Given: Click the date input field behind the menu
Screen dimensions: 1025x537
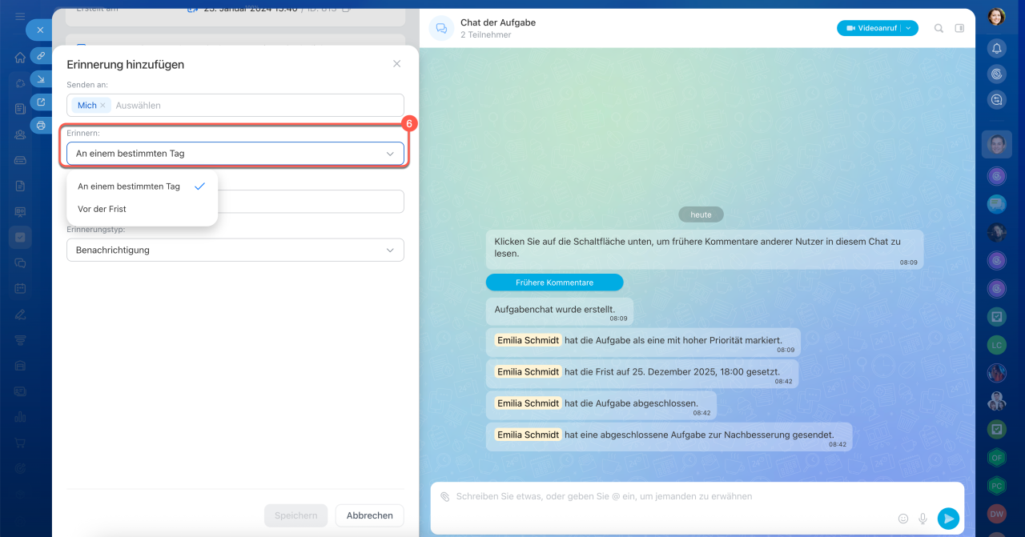Looking at the screenshot, I should tap(311, 202).
